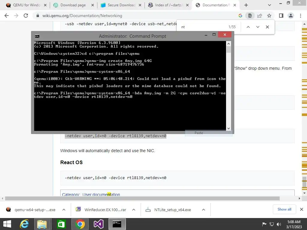Open Visual Studio from taskbar
This screenshot has height=230, width=307.
coord(98,224)
